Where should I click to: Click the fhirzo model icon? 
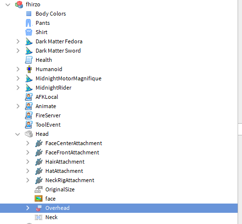click(x=19, y=4)
